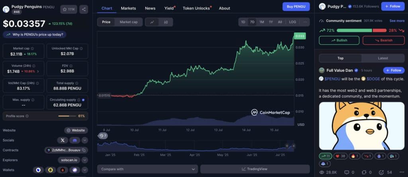Click the right handle of range navigator

[x=294, y=146]
